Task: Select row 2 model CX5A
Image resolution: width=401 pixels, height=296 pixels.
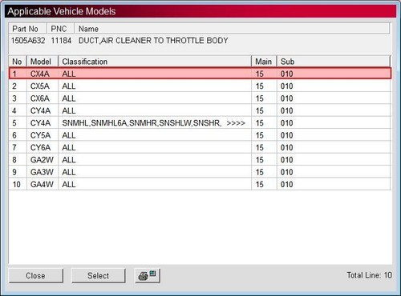Action: click(200, 86)
